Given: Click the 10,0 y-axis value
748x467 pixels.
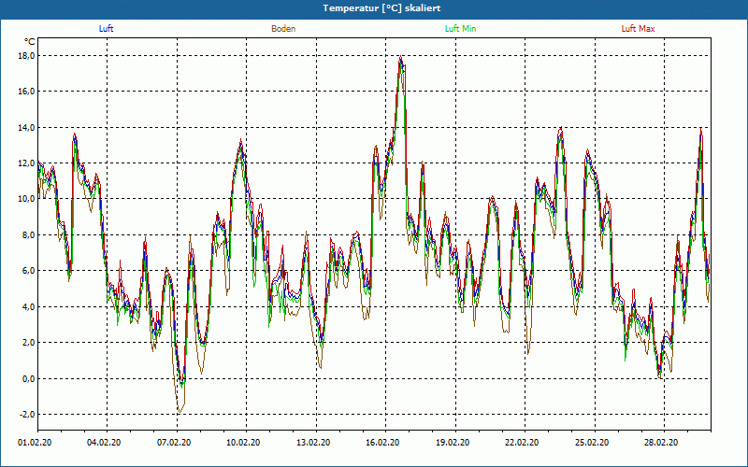Looking at the screenshot, I should [26, 199].
